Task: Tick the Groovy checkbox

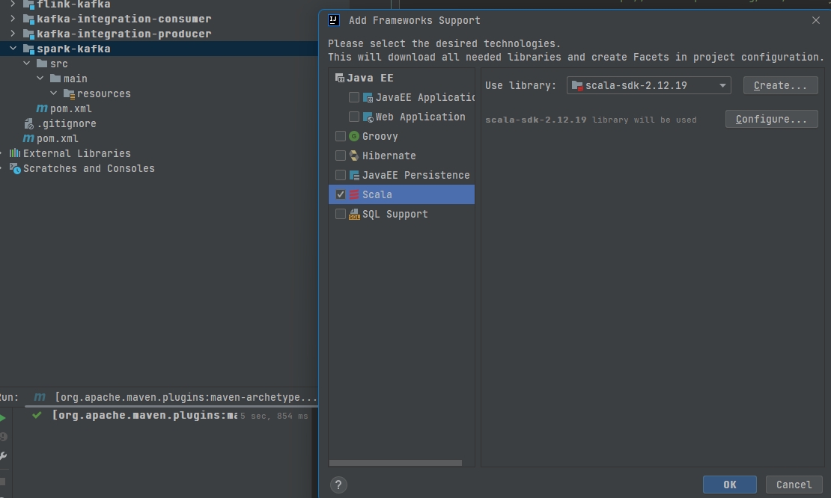Action: [x=341, y=137]
